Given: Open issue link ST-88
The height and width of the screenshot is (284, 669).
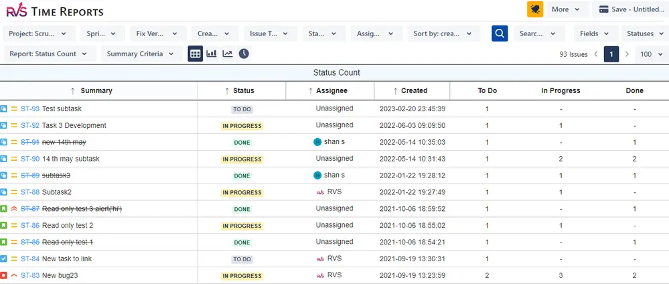Looking at the screenshot, I should pyautogui.click(x=30, y=192).
